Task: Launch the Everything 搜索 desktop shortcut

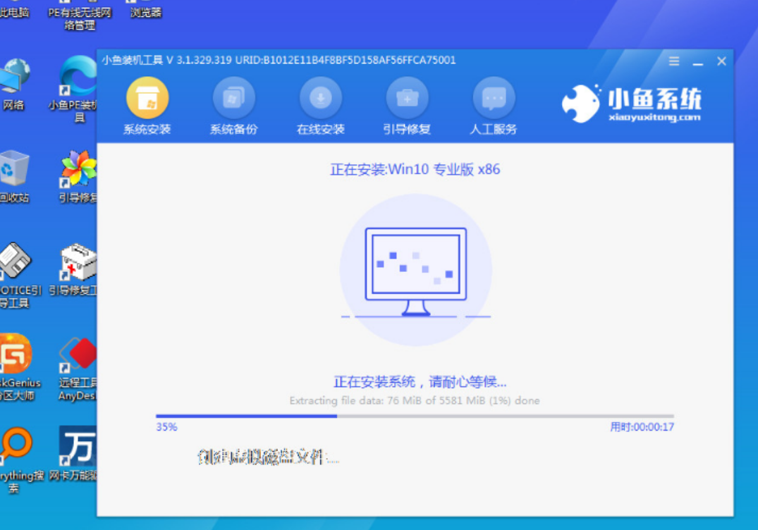Action: 16,445
